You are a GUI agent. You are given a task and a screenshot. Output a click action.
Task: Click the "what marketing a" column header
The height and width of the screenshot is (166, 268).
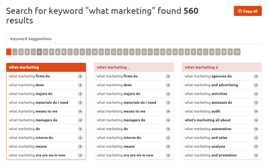(222, 67)
